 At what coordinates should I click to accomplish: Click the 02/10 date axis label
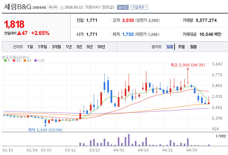tap(8, 150)
